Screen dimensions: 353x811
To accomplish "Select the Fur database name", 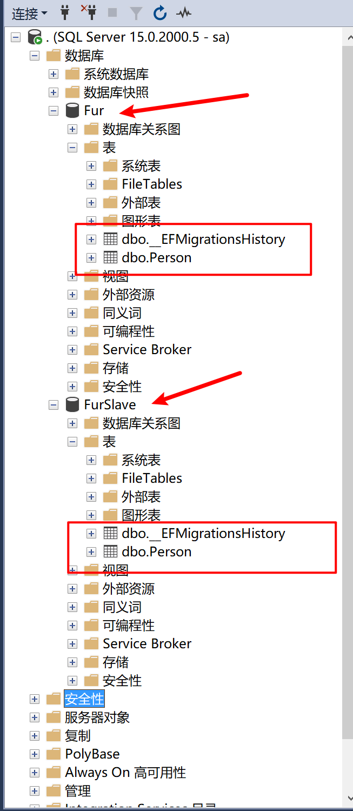I will (94, 111).
